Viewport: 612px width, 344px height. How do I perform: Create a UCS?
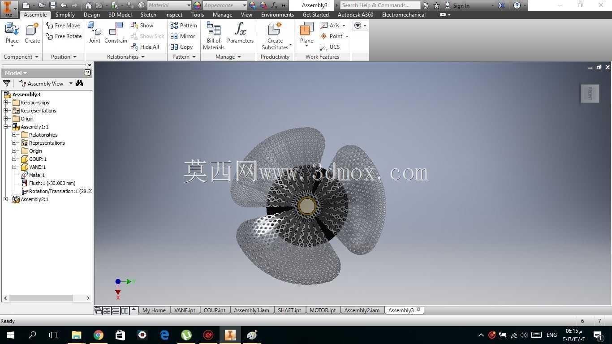click(330, 47)
